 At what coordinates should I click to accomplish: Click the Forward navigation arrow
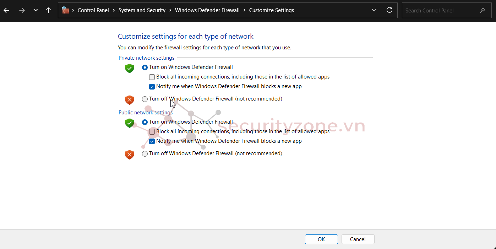[22, 10]
